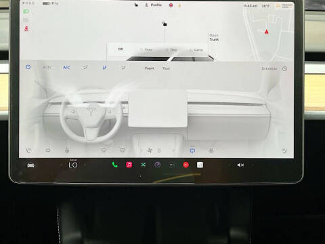325x244 pixels.
Task: Switch to Front climate tab
Action: [149, 68]
